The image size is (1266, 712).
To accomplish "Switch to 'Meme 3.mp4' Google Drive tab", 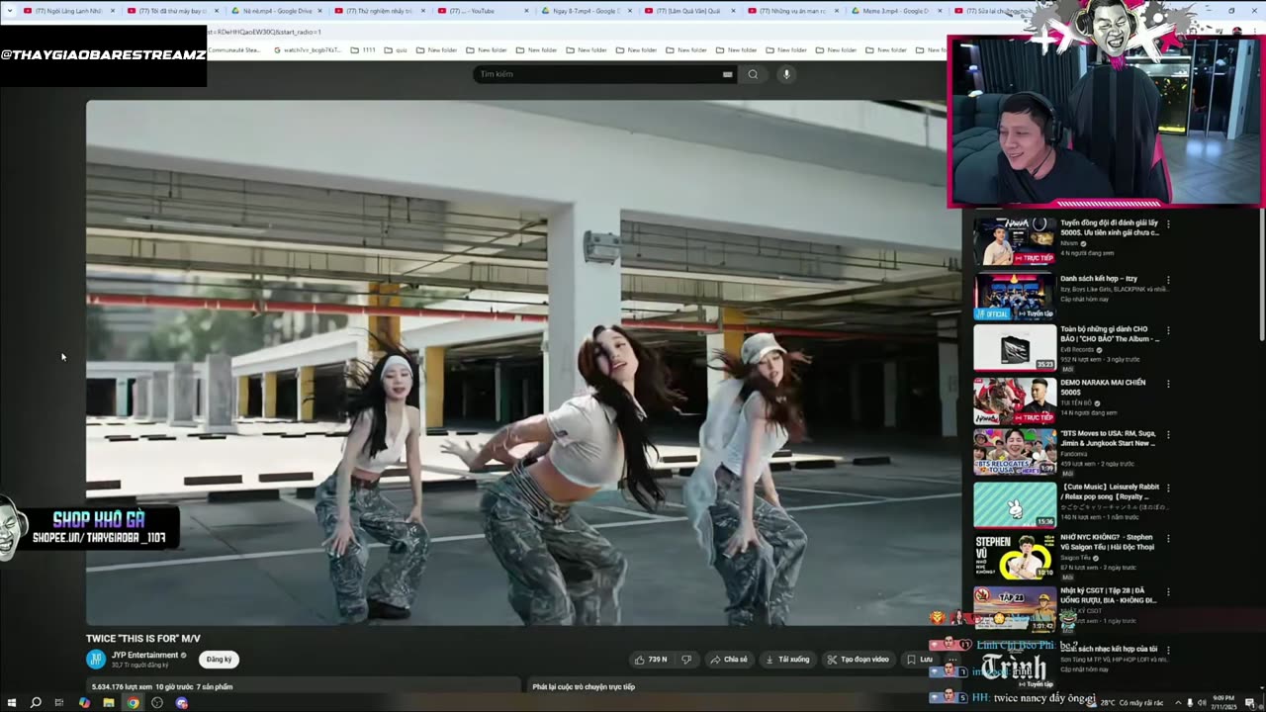I will (x=895, y=11).
